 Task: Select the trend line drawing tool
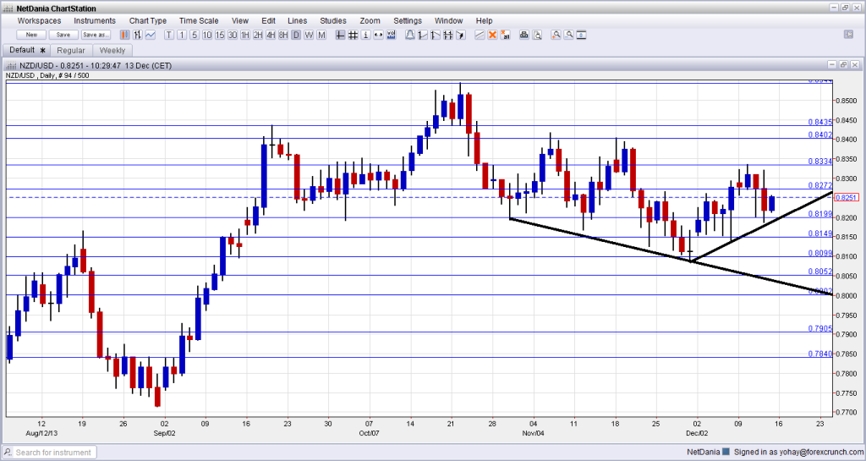pyautogui.click(x=423, y=35)
